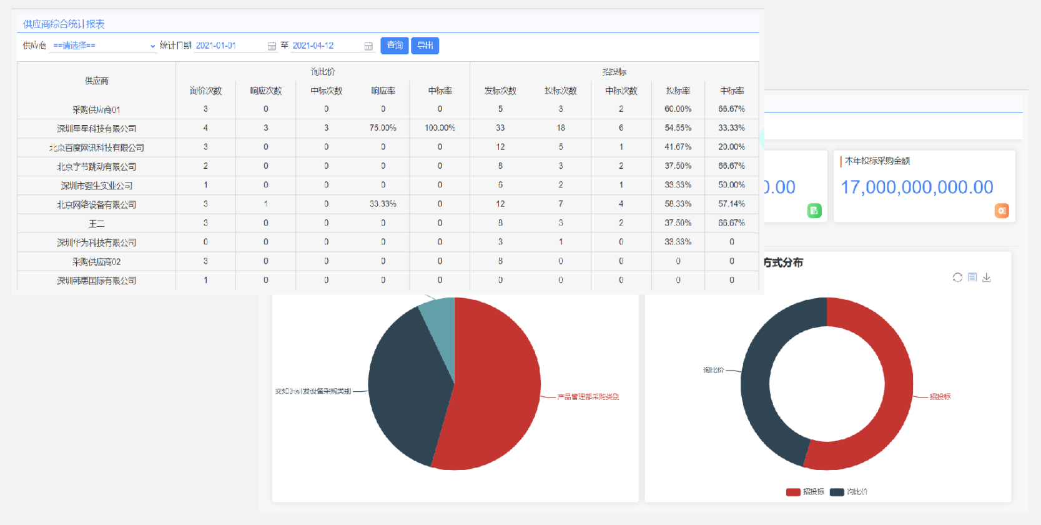Click supplier row 采购供应商01
This screenshot has height=525, width=1041.
[x=96, y=109]
